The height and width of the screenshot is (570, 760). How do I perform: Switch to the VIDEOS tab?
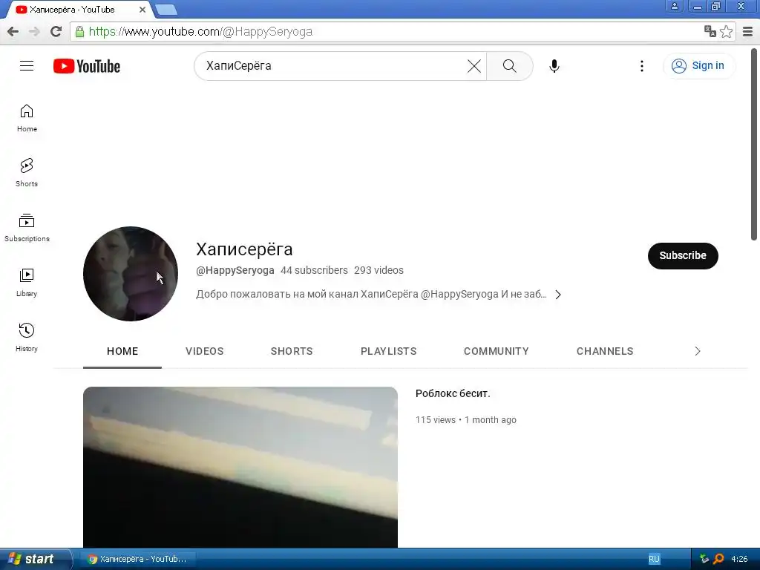[205, 351]
